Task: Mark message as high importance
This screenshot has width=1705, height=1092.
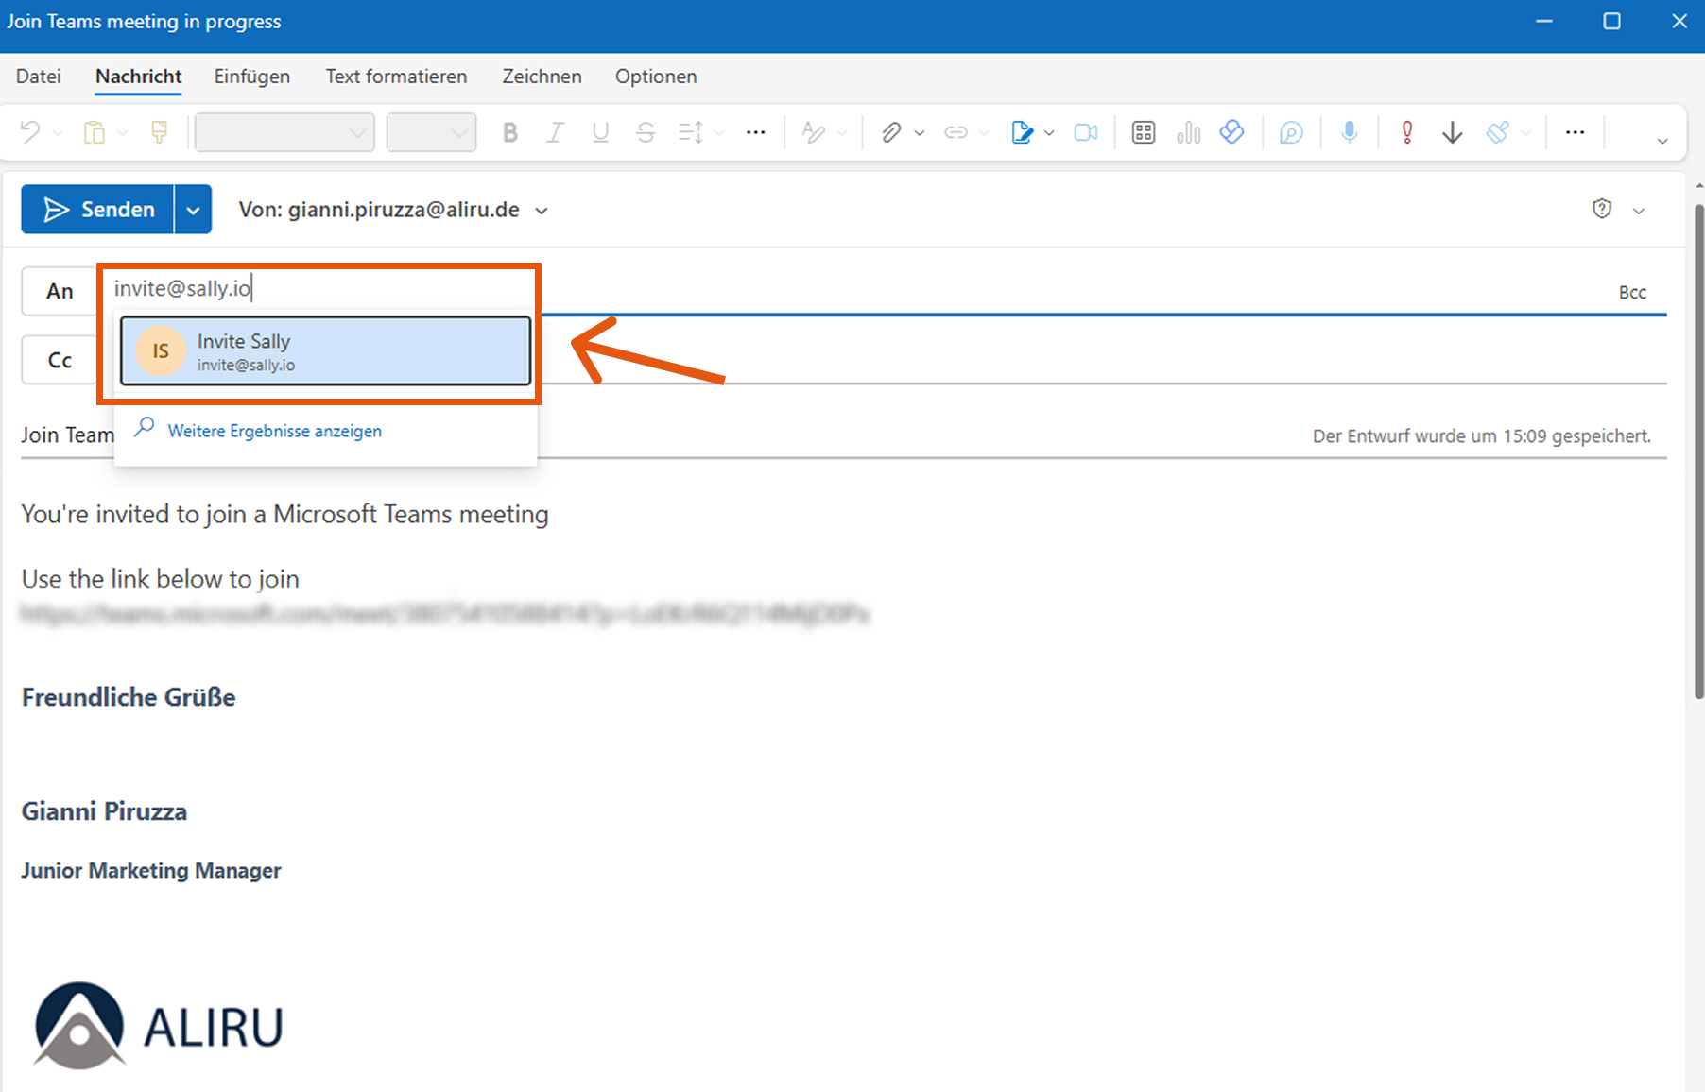Action: pyautogui.click(x=1407, y=133)
